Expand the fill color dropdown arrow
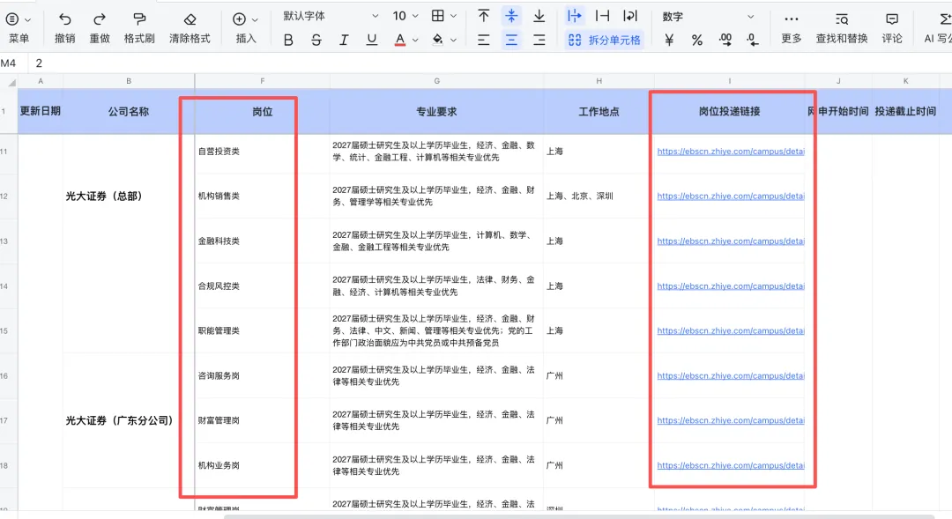 453,40
